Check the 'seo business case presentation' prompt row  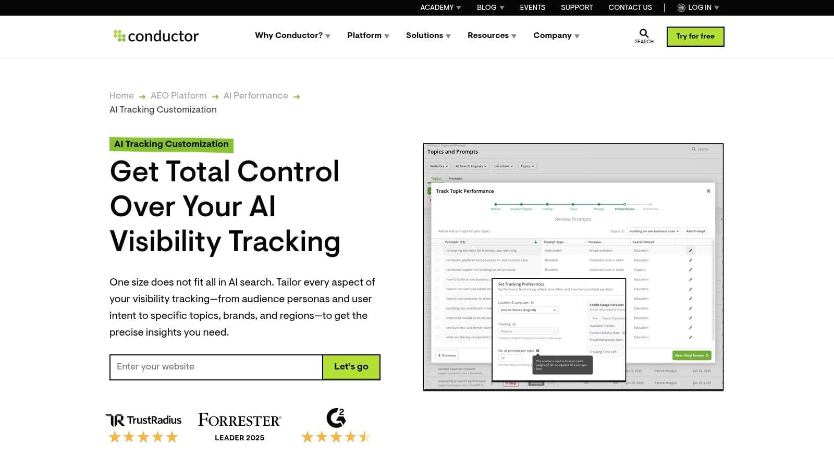point(437,327)
